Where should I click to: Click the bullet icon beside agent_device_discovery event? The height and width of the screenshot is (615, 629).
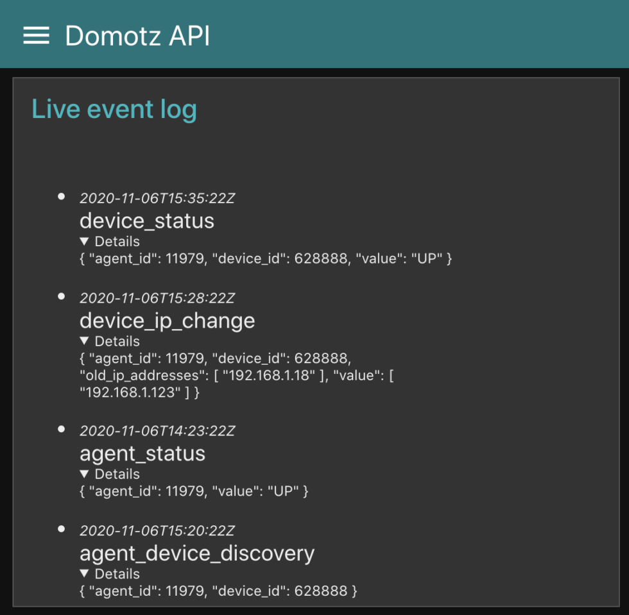click(61, 529)
